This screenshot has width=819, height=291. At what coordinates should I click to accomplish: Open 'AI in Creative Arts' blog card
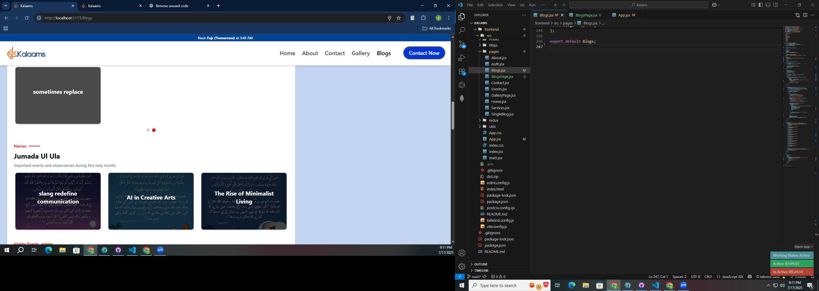pos(151,201)
